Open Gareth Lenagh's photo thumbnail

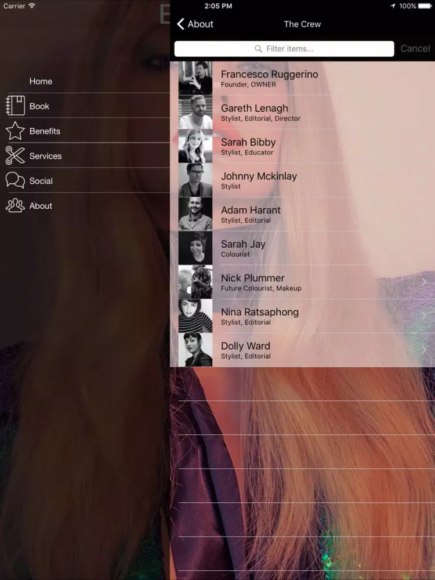click(195, 112)
